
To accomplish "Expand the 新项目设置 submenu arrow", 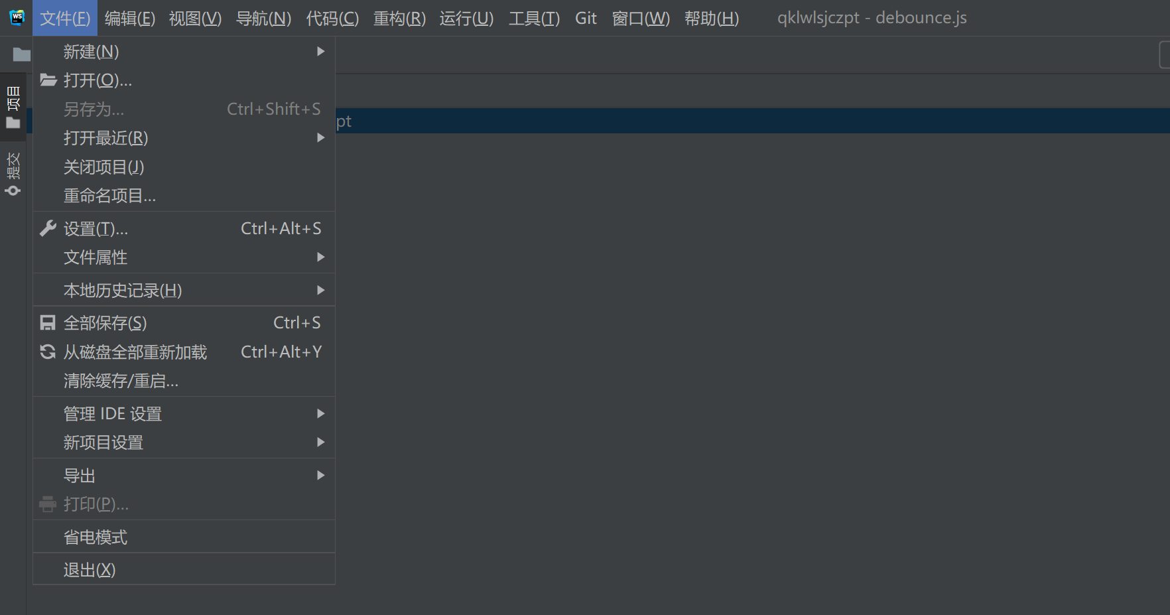I will (x=321, y=442).
